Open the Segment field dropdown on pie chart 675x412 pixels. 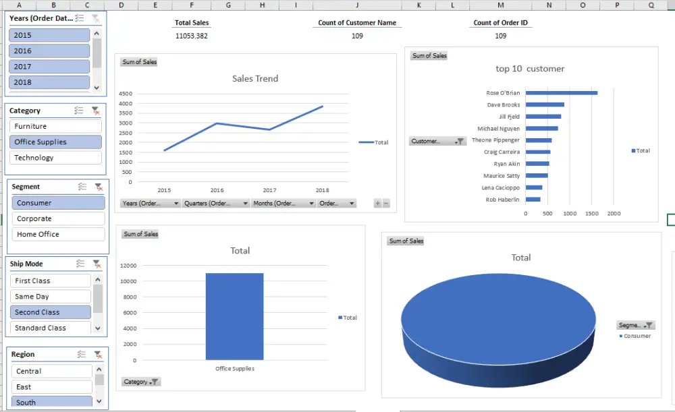635,324
